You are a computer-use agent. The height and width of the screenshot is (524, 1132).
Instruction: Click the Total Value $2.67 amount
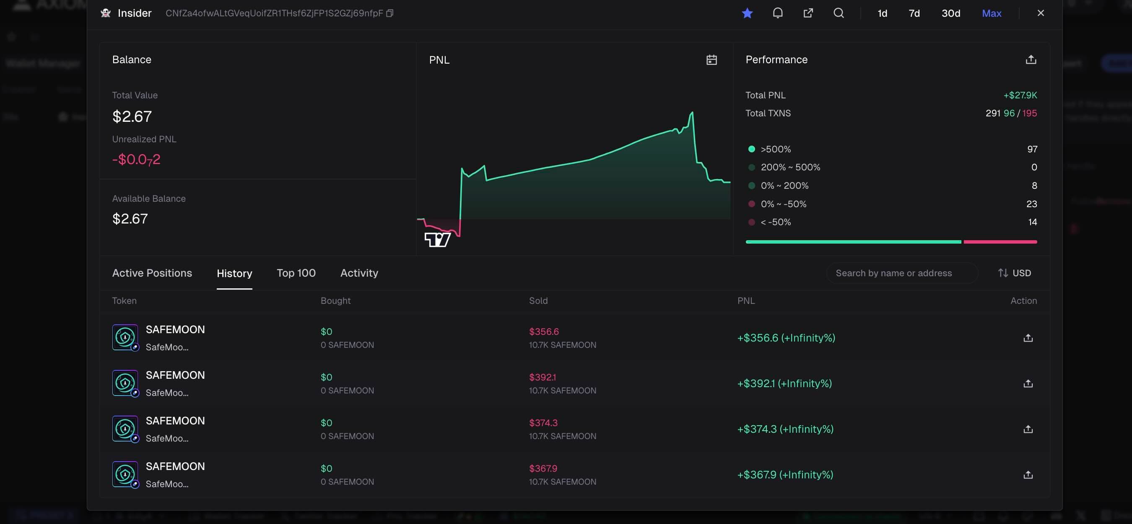pos(132,116)
